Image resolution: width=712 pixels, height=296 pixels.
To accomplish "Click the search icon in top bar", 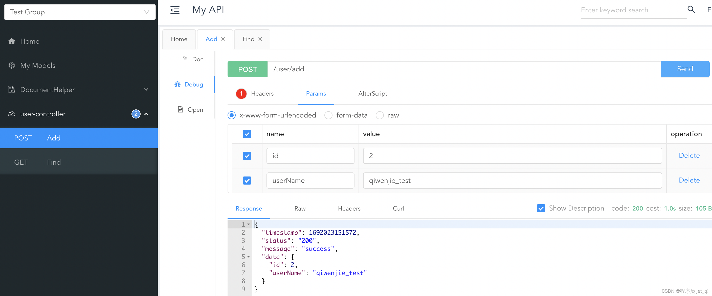I will tap(693, 10).
